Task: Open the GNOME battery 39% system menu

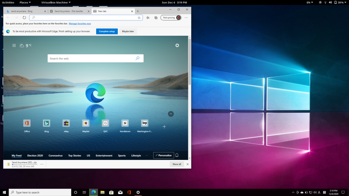Action: coord(340,3)
